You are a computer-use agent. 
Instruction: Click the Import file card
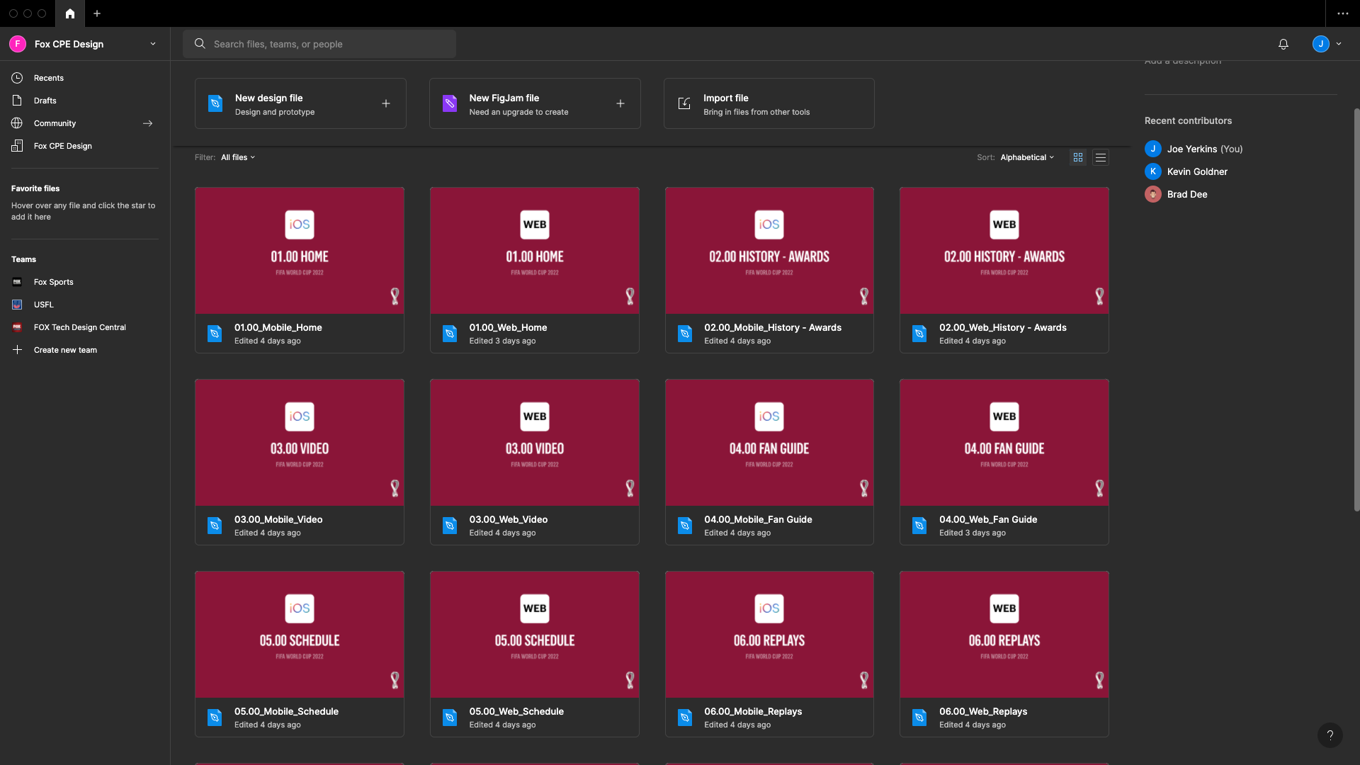(x=769, y=103)
